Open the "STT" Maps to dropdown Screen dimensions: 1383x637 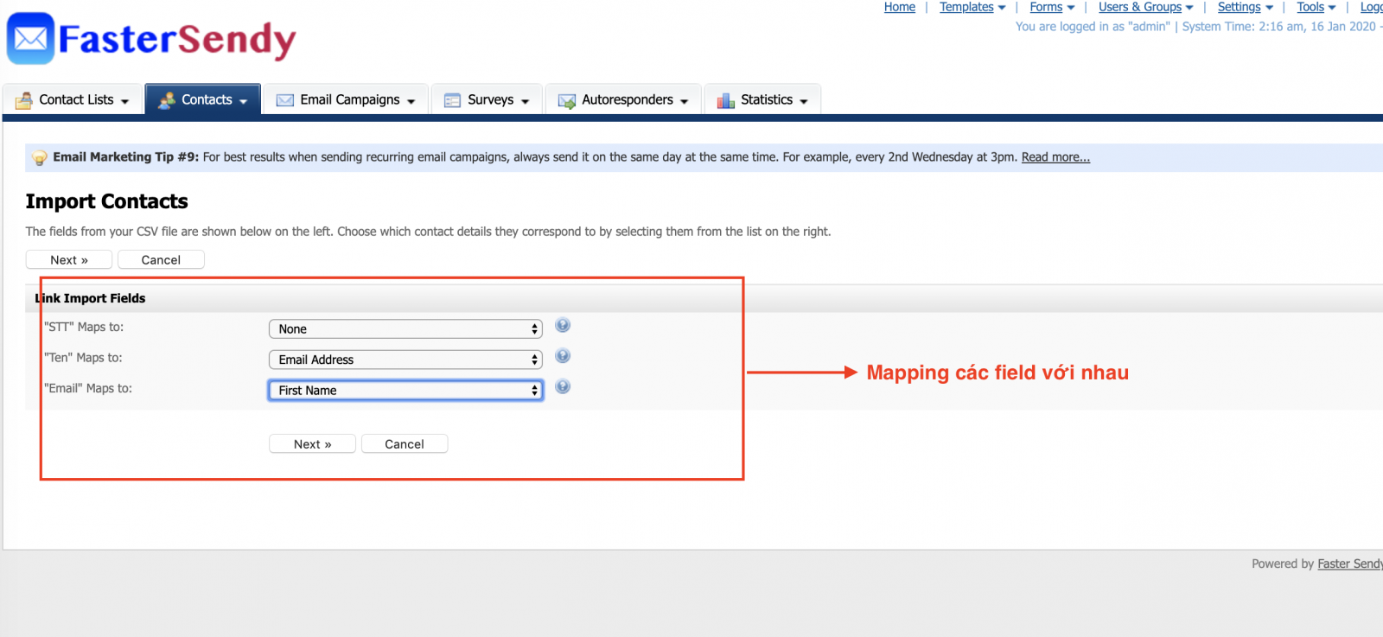[x=405, y=329]
